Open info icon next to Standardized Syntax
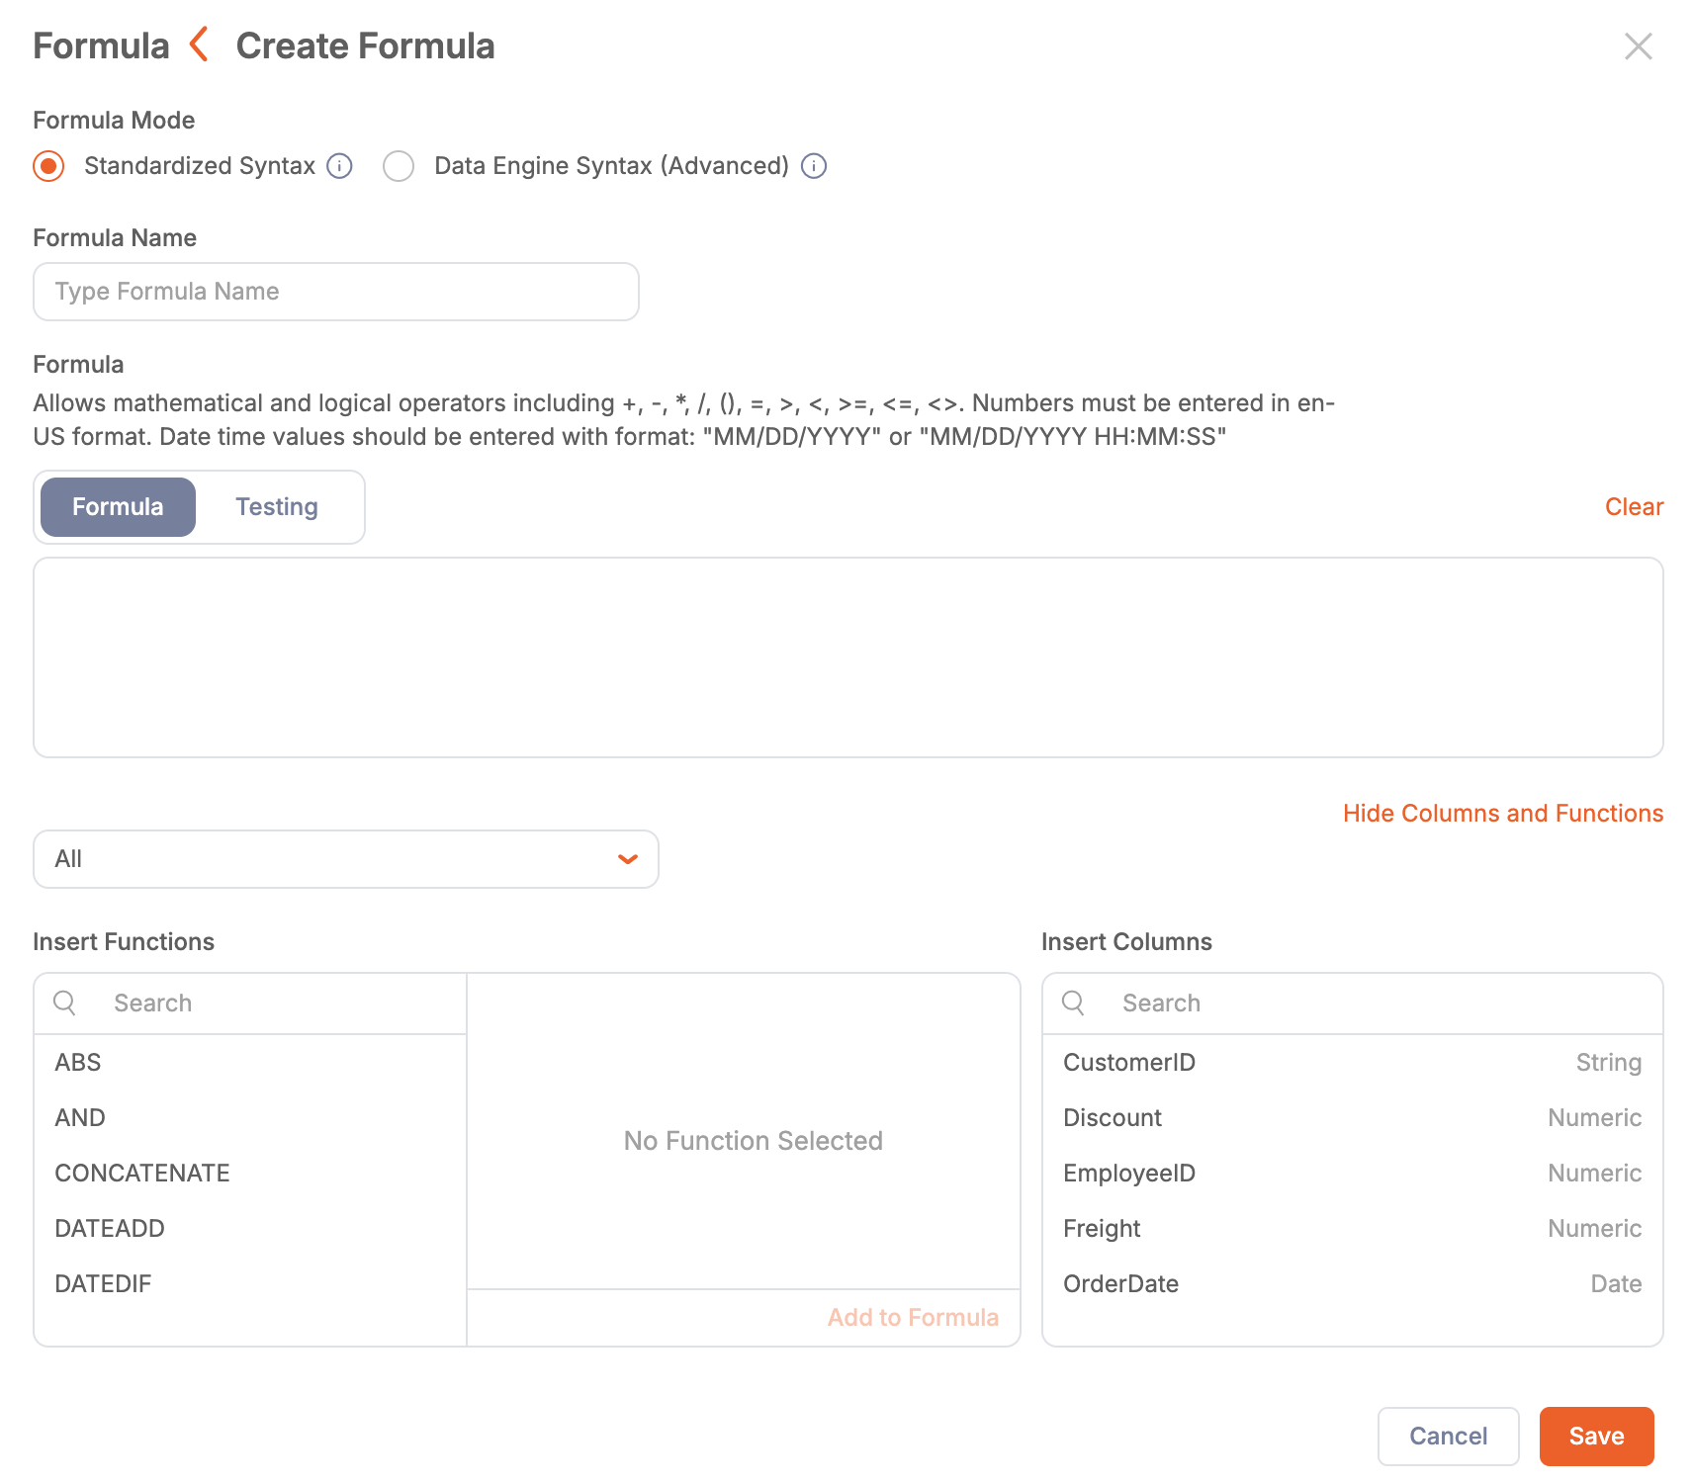 (x=339, y=166)
